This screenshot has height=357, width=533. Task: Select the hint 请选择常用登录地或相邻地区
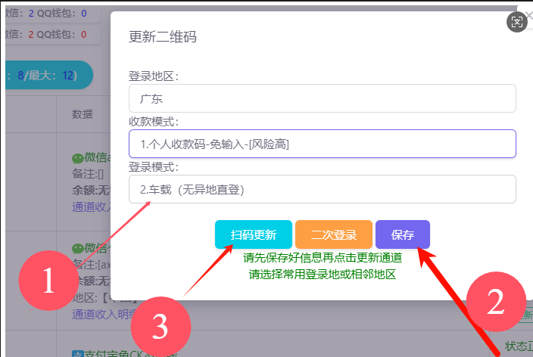pyautogui.click(x=323, y=274)
